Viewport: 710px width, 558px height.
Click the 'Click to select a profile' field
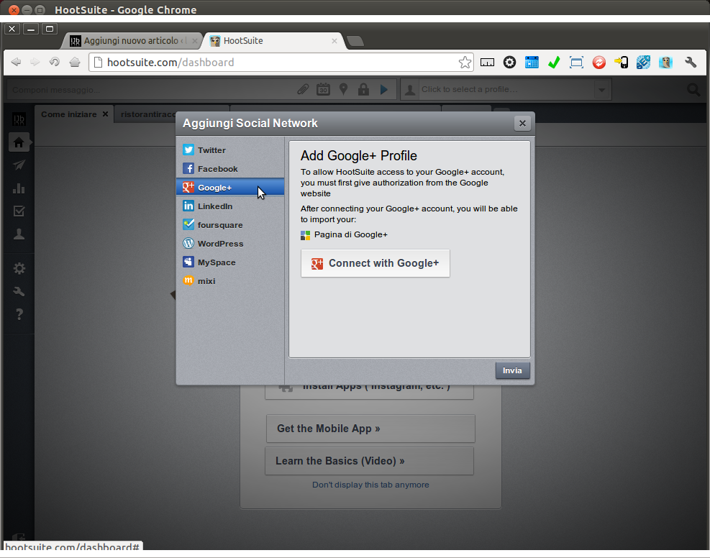pos(506,89)
